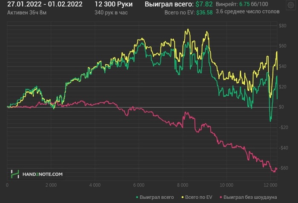The height and width of the screenshot is (203, 298).
Task: Click the '-$60' y-axis label
Action: click(284, 168)
